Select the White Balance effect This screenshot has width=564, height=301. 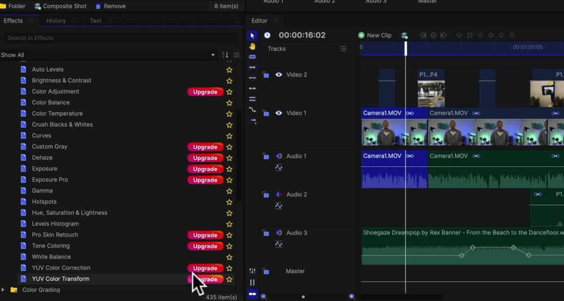(51, 257)
